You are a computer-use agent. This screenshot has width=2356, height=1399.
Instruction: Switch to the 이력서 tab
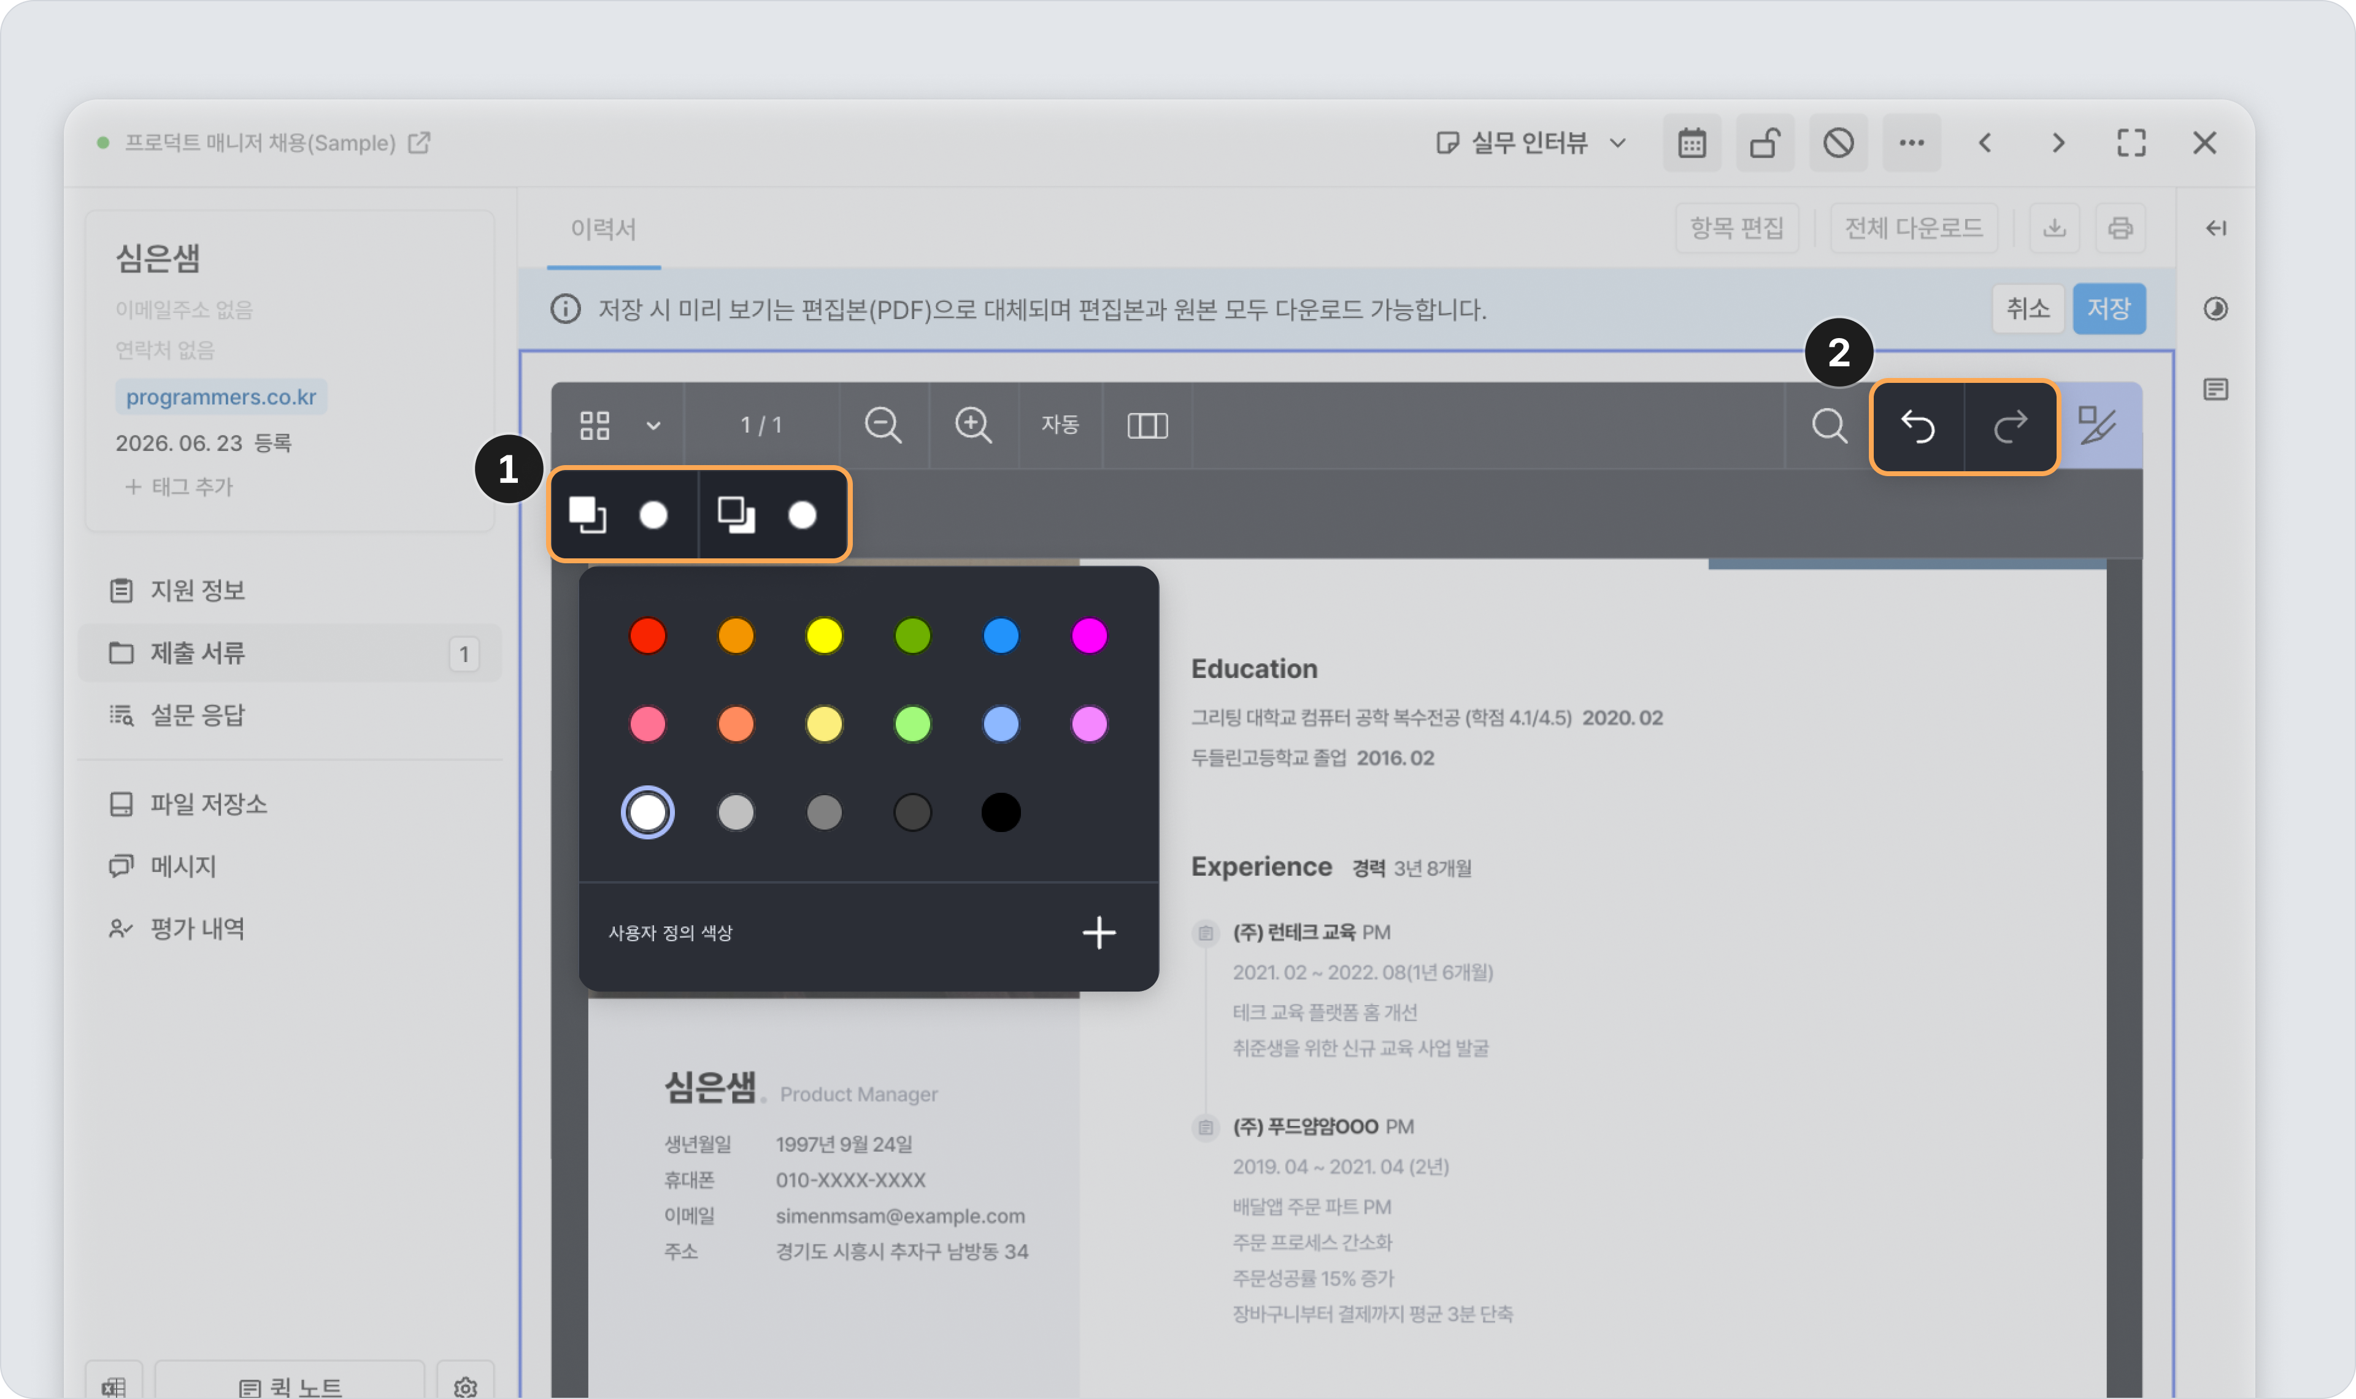603,229
